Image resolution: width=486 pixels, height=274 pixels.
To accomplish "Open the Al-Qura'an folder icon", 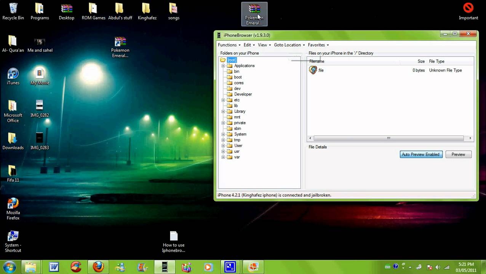I will coord(13,44).
